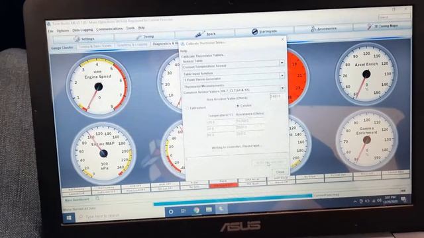Click the first Temperature row field
Screen dimensions: 424x238
(221, 122)
